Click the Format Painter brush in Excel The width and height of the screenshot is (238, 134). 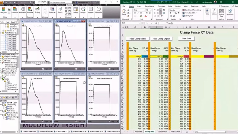coord(128,16)
